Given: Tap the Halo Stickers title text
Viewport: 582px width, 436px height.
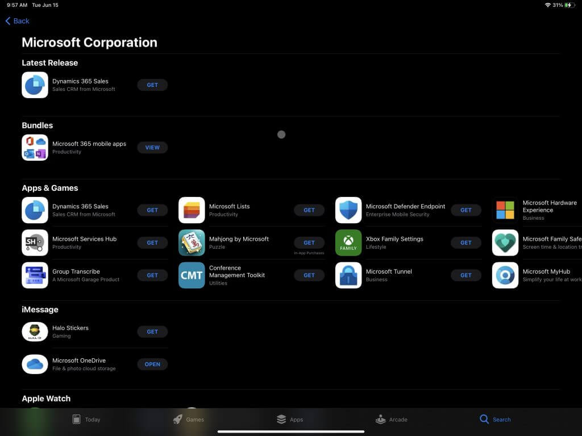Looking at the screenshot, I should [70, 328].
